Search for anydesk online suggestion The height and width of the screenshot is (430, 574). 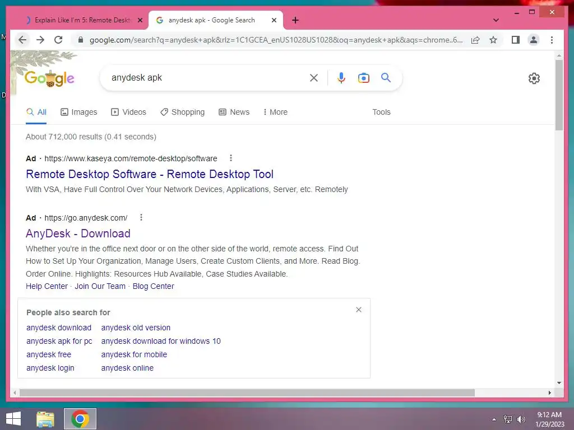[x=127, y=368]
